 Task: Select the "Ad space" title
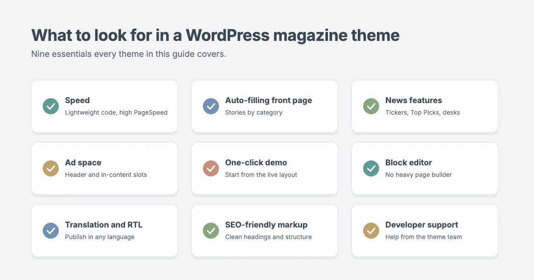click(83, 163)
